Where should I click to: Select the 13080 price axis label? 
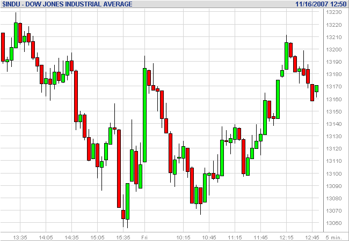pos(333,198)
